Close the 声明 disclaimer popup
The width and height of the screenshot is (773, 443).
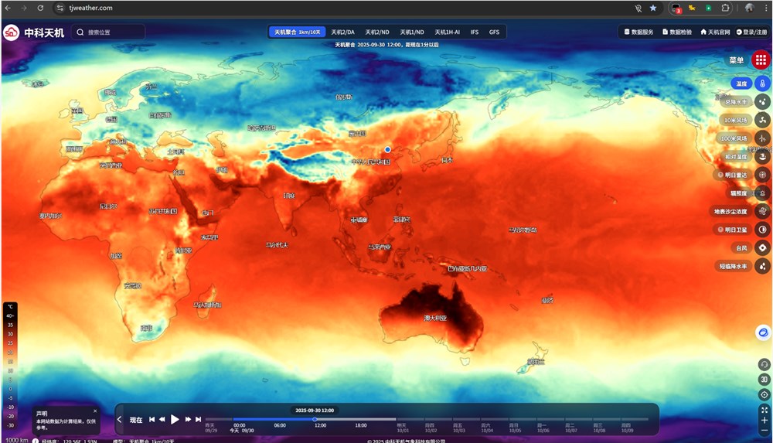coord(95,411)
